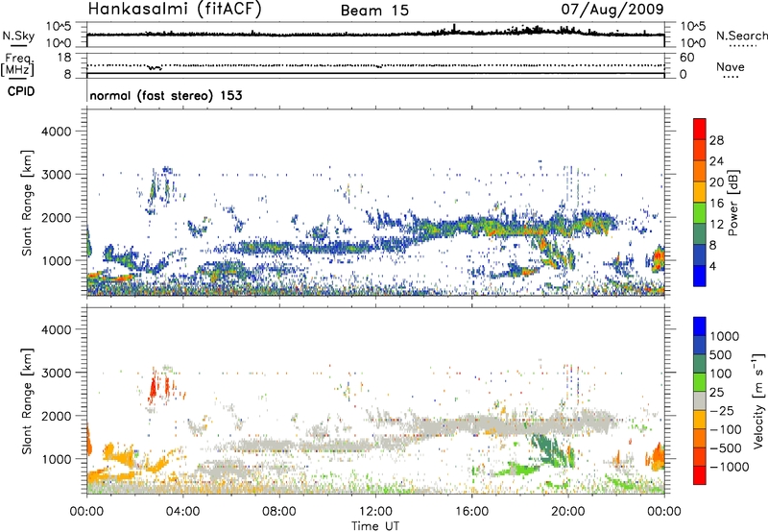Click the 2000 km tick in Velocity panel
The height and width of the screenshot is (532, 768).
(56, 416)
